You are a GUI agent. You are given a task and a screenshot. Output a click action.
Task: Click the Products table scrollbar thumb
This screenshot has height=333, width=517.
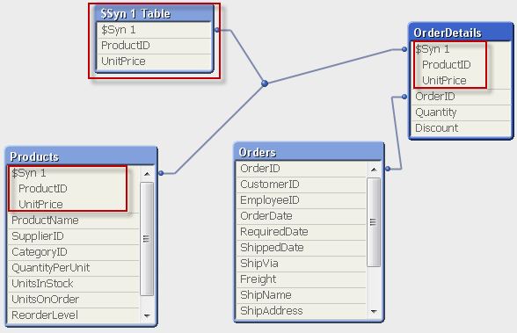[x=147, y=239]
